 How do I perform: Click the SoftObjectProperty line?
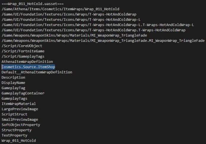[21, 125]
